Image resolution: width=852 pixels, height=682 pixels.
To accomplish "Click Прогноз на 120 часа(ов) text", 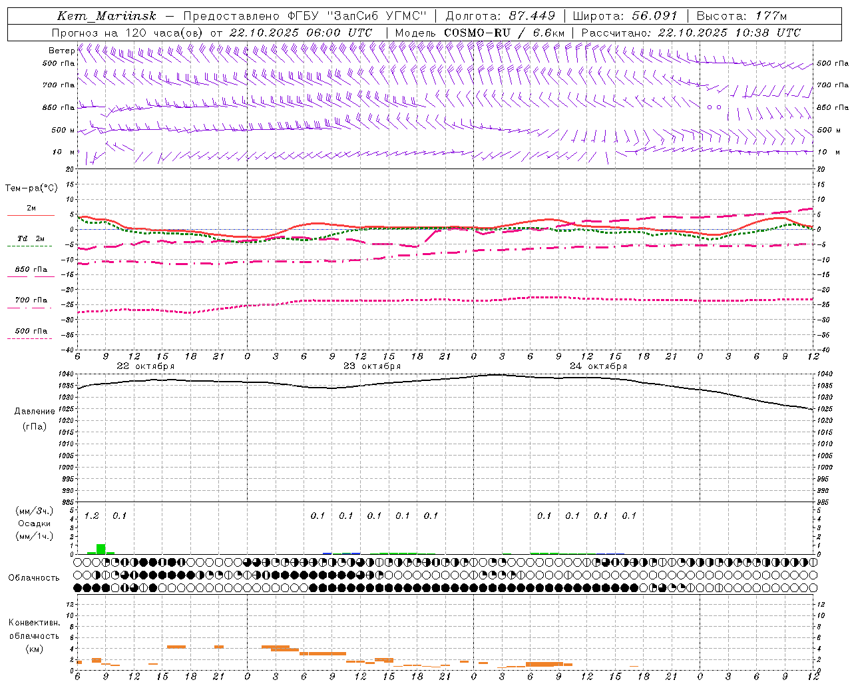I will pyautogui.click(x=128, y=33).
